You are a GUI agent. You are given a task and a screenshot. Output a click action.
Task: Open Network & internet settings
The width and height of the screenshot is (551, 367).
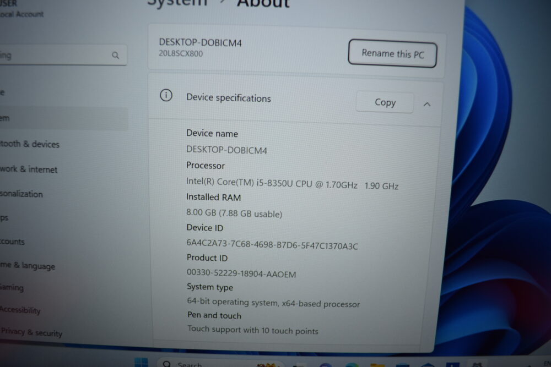pyautogui.click(x=29, y=169)
